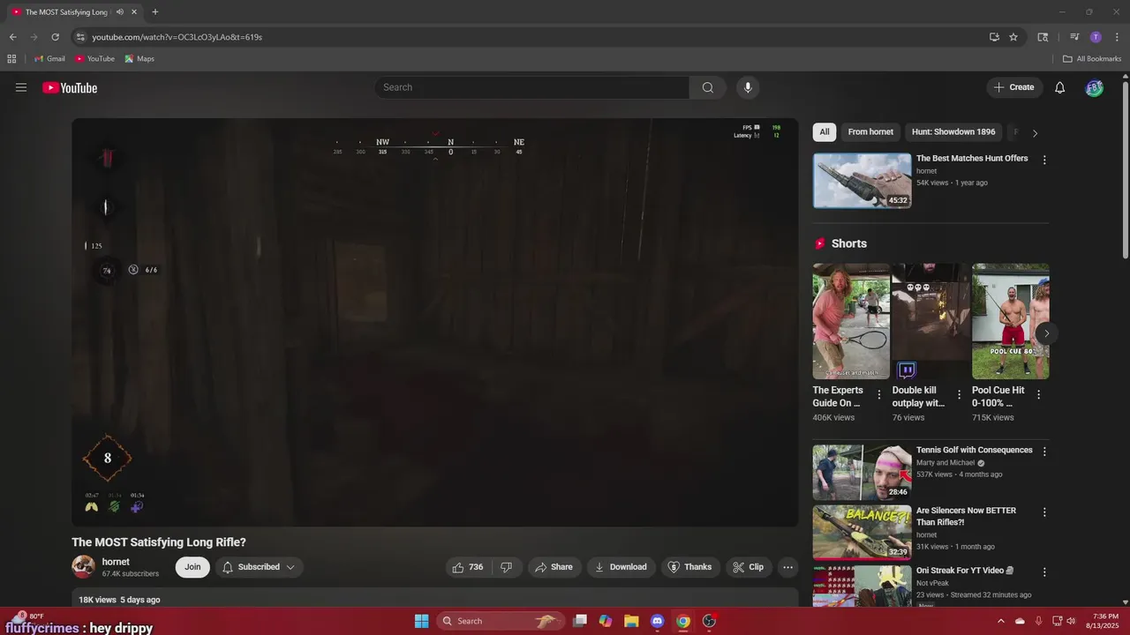Select the From hornet filter chip

(870, 132)
